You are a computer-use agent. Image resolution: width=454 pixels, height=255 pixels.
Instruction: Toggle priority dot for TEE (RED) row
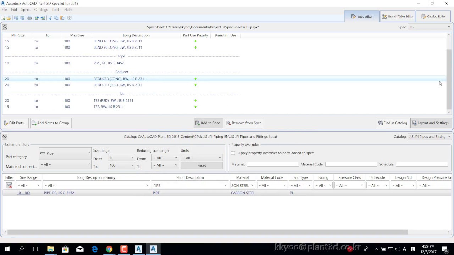pos(195,101)
